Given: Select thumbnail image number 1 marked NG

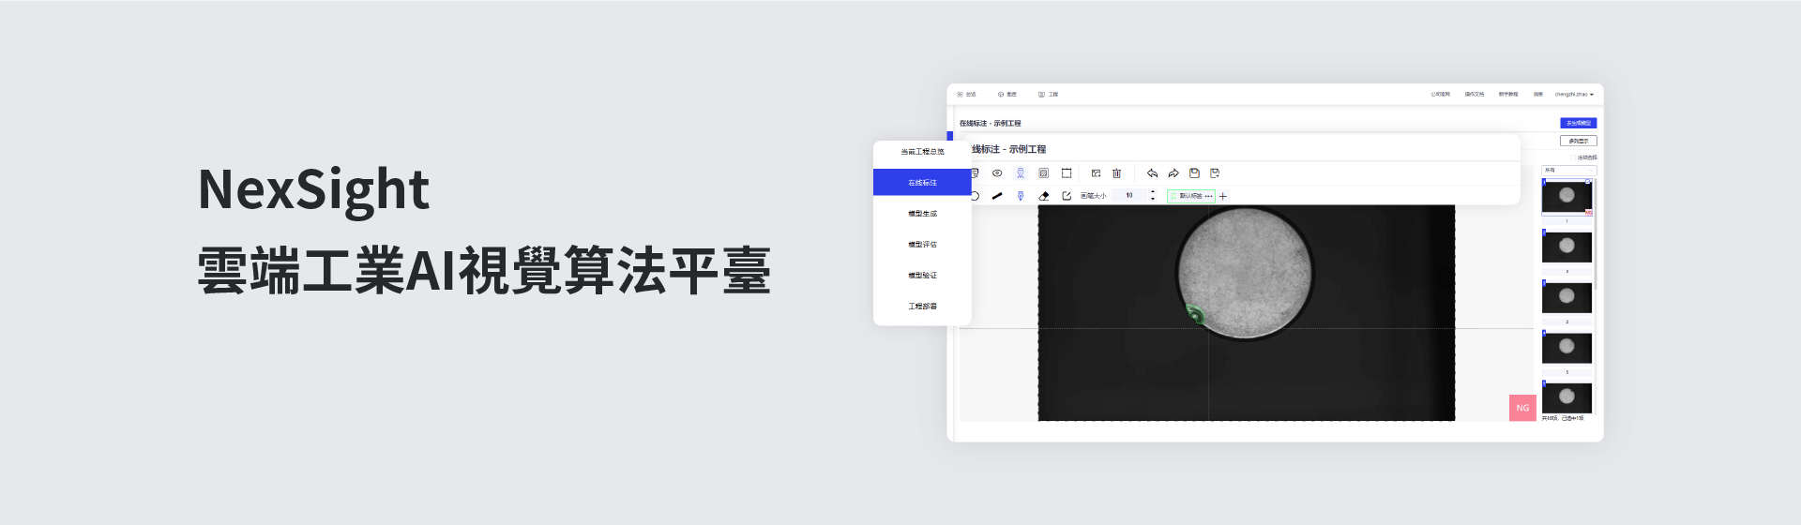Looking at the screenshot, I should coord(1566,197).
